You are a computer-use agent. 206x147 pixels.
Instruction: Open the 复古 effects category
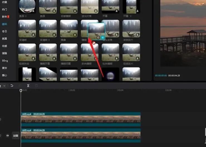pos(4,68)
